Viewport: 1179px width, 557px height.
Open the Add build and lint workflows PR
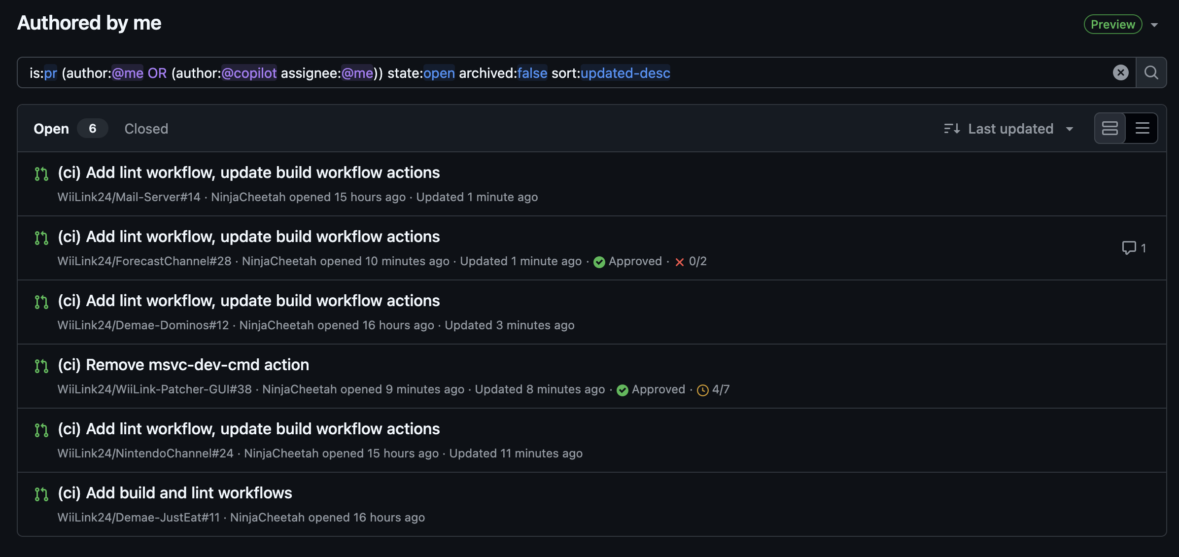point(175,493)
